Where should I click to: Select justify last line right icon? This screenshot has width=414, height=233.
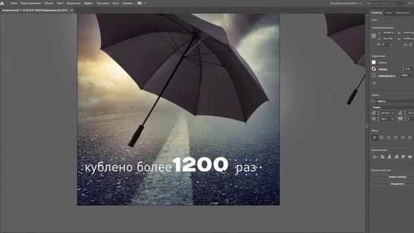coord(409,137)
